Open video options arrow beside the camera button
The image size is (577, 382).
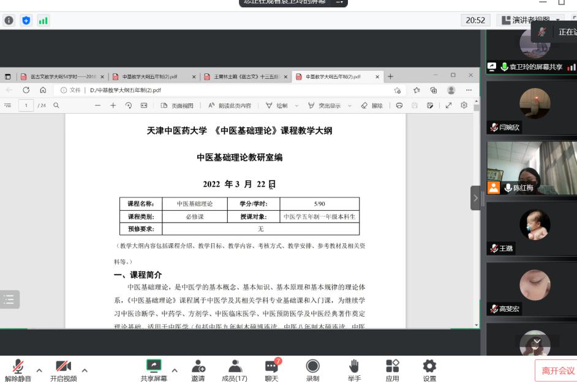(83, 370)
